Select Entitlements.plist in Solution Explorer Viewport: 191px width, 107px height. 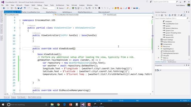pos(169,51)
